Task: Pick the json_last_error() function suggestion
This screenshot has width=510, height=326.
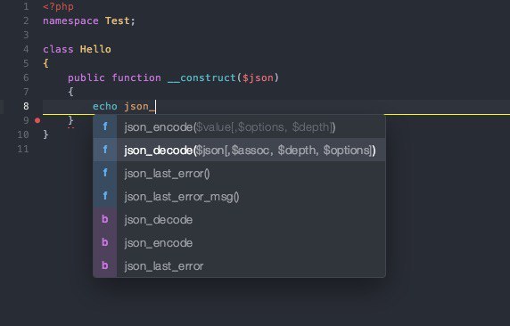Action: pyautogui.click(x=239, y=173)
